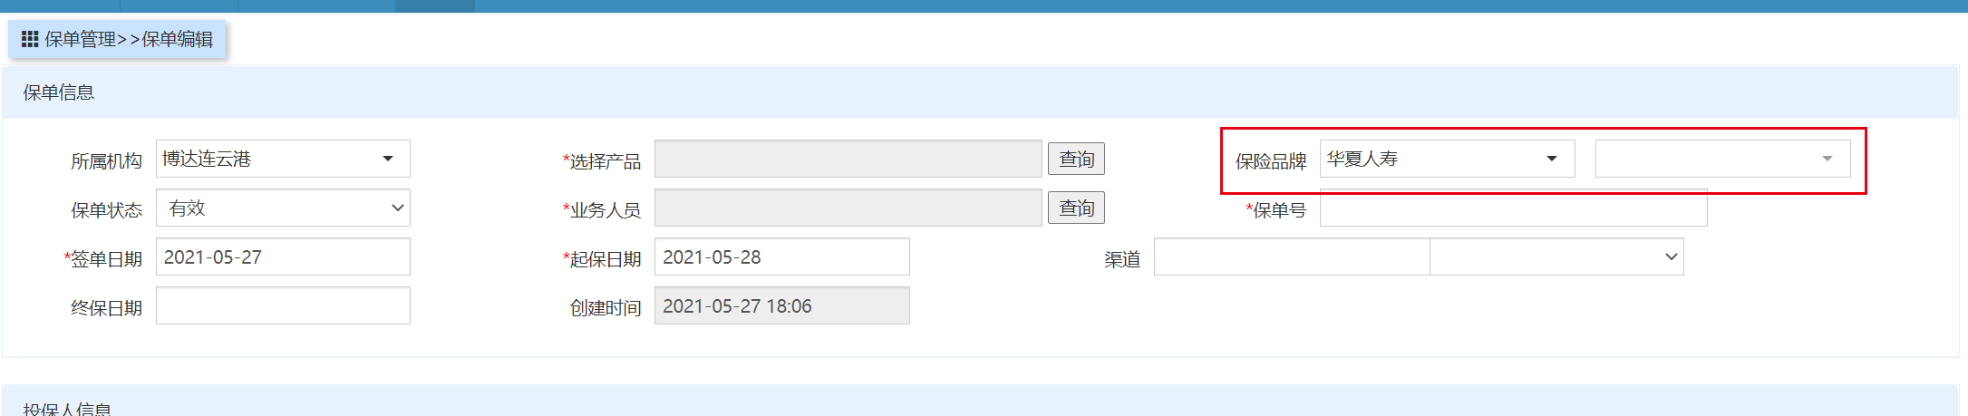Open the 保险品牌 dropdown showing 华夏人寿
Image resolution: width=1968 pixels, height=416 pixels.
(x=1447, y=159)
